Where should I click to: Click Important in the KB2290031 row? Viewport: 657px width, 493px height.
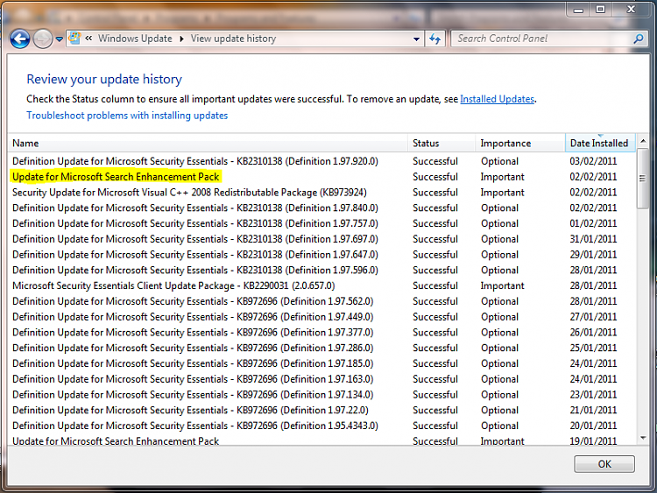click(x=502, y=285)
